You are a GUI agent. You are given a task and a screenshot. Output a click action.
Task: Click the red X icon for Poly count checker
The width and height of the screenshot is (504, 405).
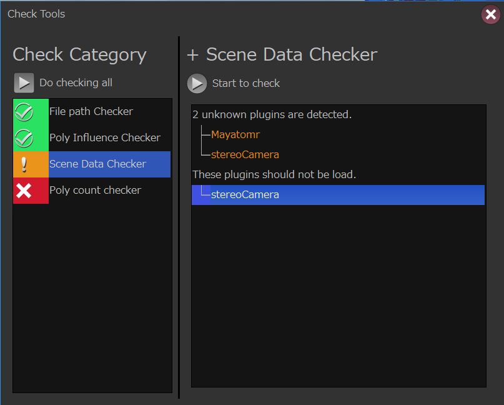pyautogui.click(x=24, y=190)
